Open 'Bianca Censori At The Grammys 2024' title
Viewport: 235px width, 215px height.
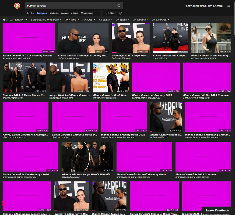pos(26,174)
